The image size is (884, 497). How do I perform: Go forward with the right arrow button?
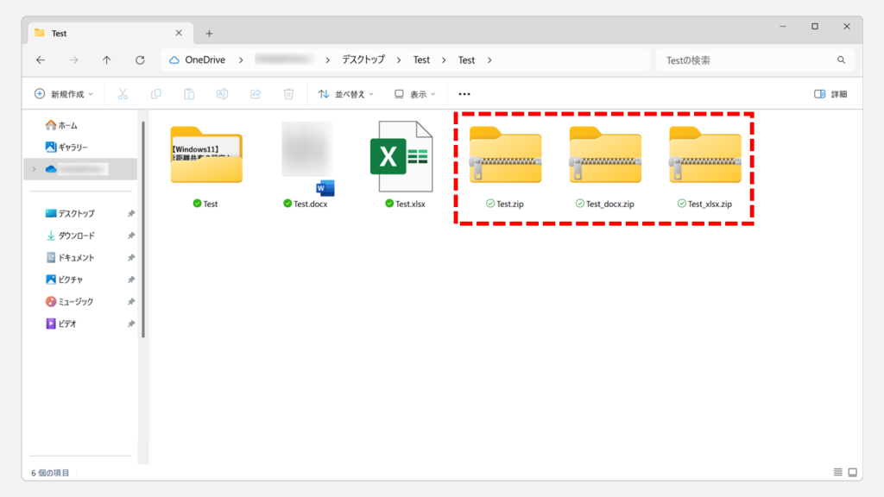(73, 60)
